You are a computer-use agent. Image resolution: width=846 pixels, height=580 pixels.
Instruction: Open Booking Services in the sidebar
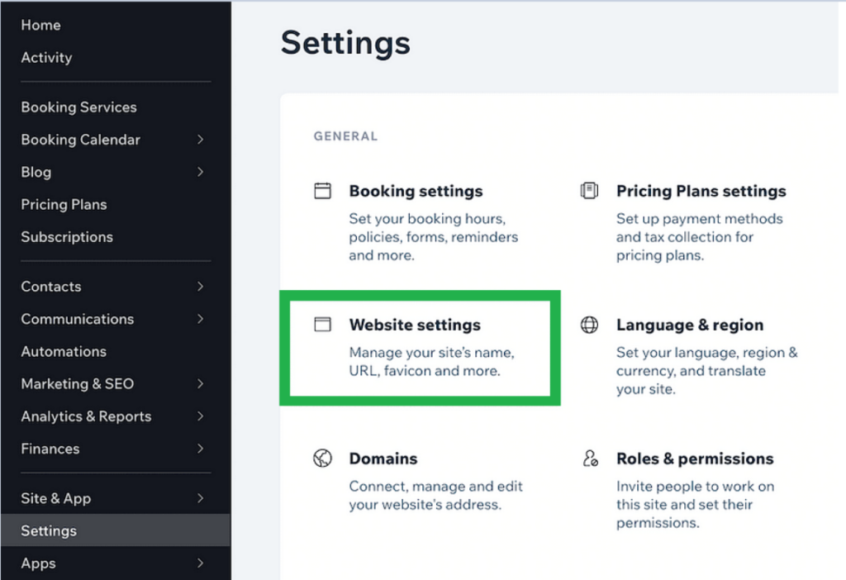pyautogui.click(x=78, y=107)
